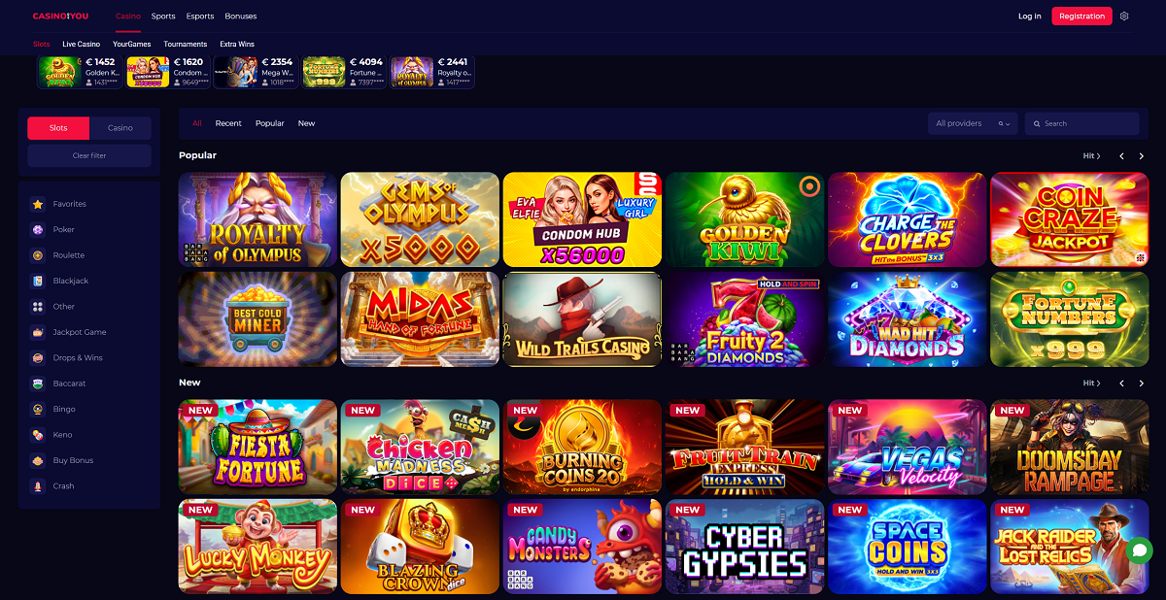This screenshot has width=1166, height=600.
Task: Click the Clear filter button
Action: tap(89, 155)
